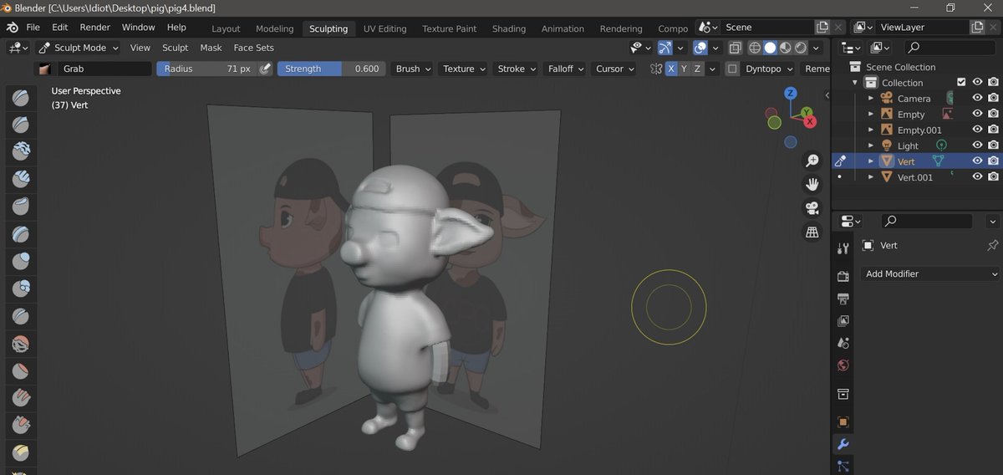
Task: Toggle radius pressure sensitivity icon
Action: tap(266, 69)
